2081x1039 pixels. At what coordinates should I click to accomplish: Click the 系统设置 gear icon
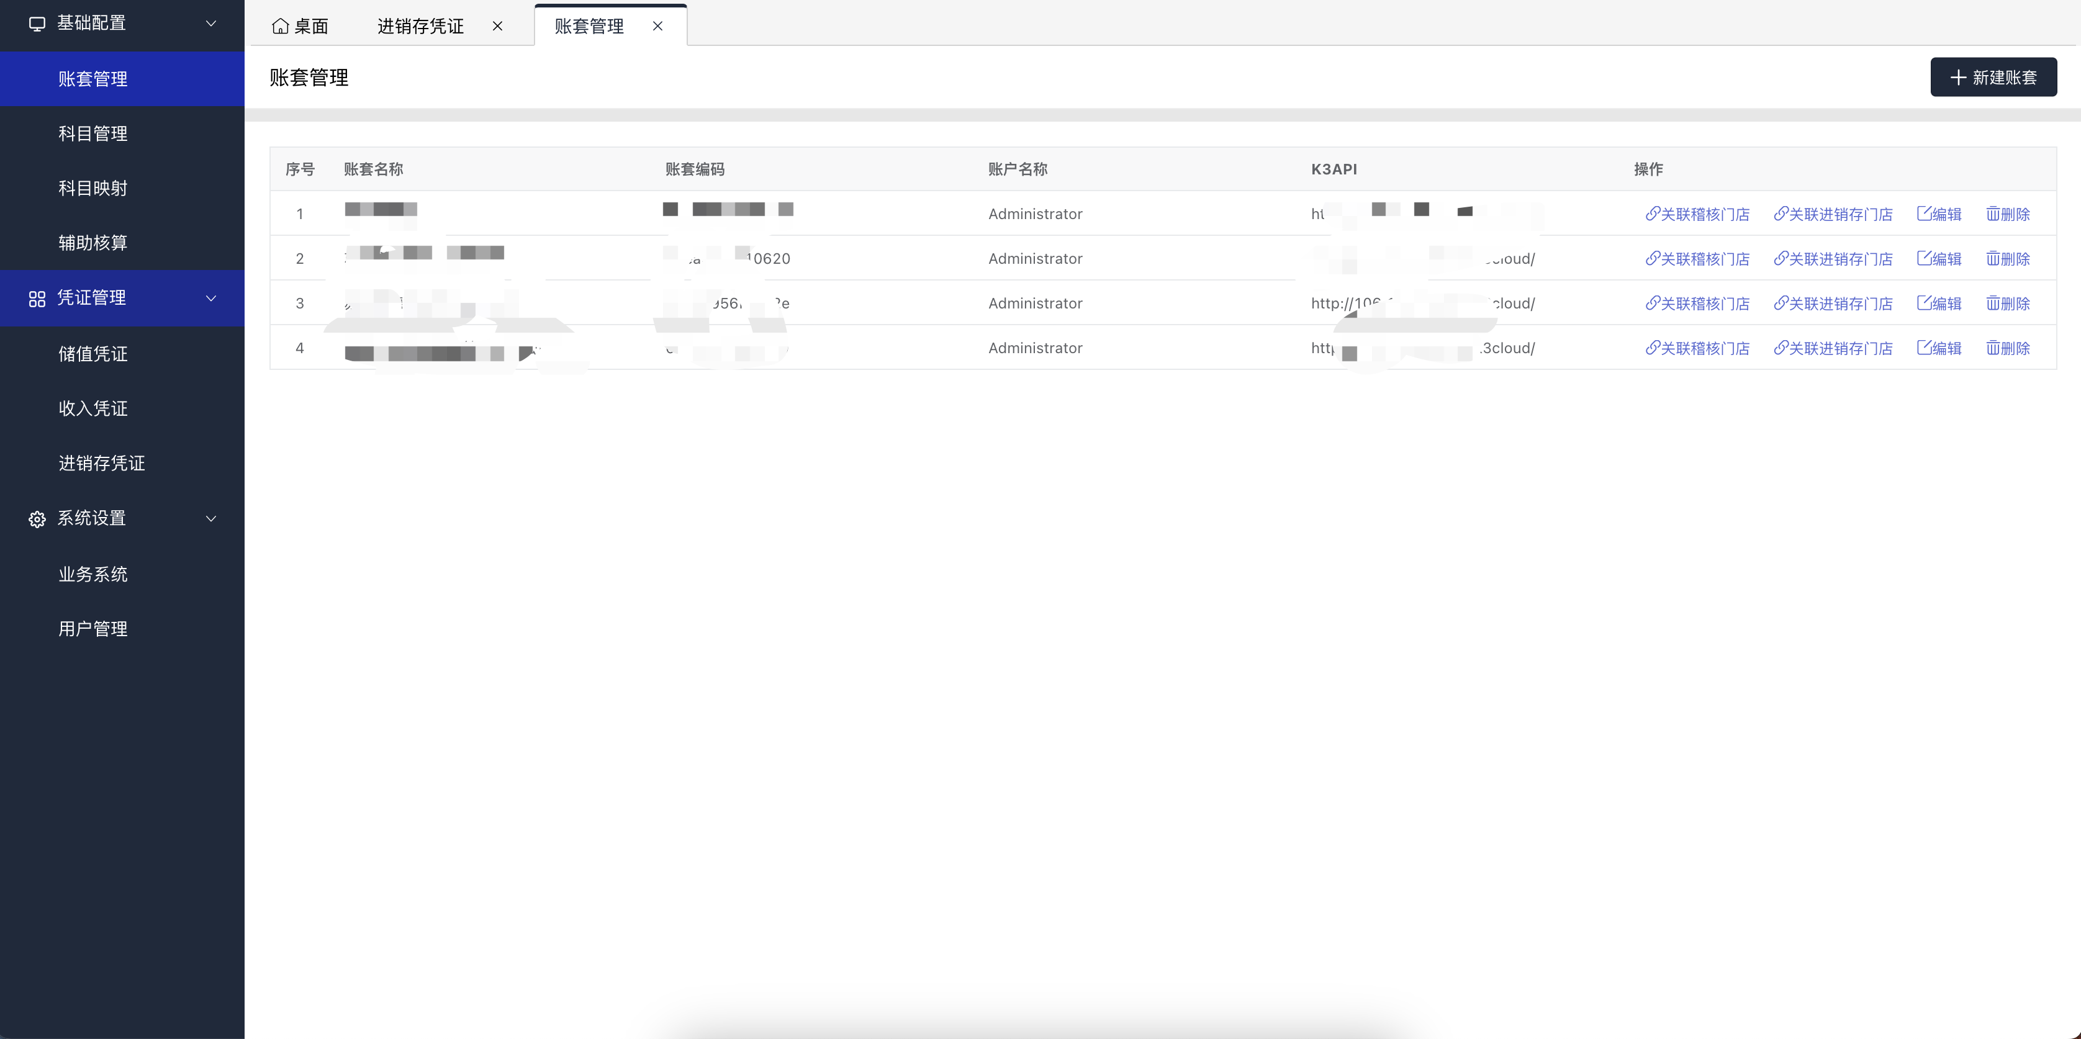click(37, 519)
